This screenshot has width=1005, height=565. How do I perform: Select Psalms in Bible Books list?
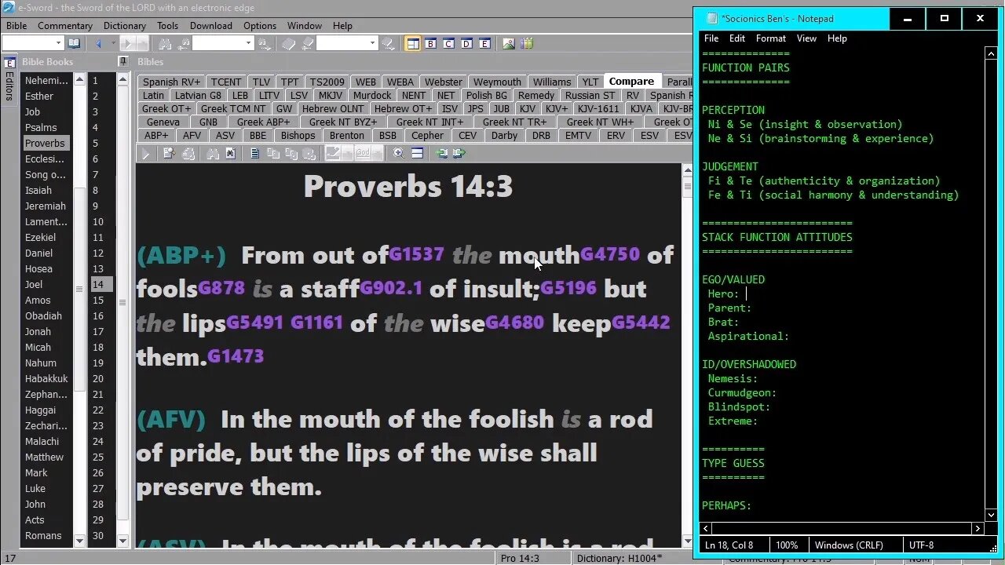[41, 128]
